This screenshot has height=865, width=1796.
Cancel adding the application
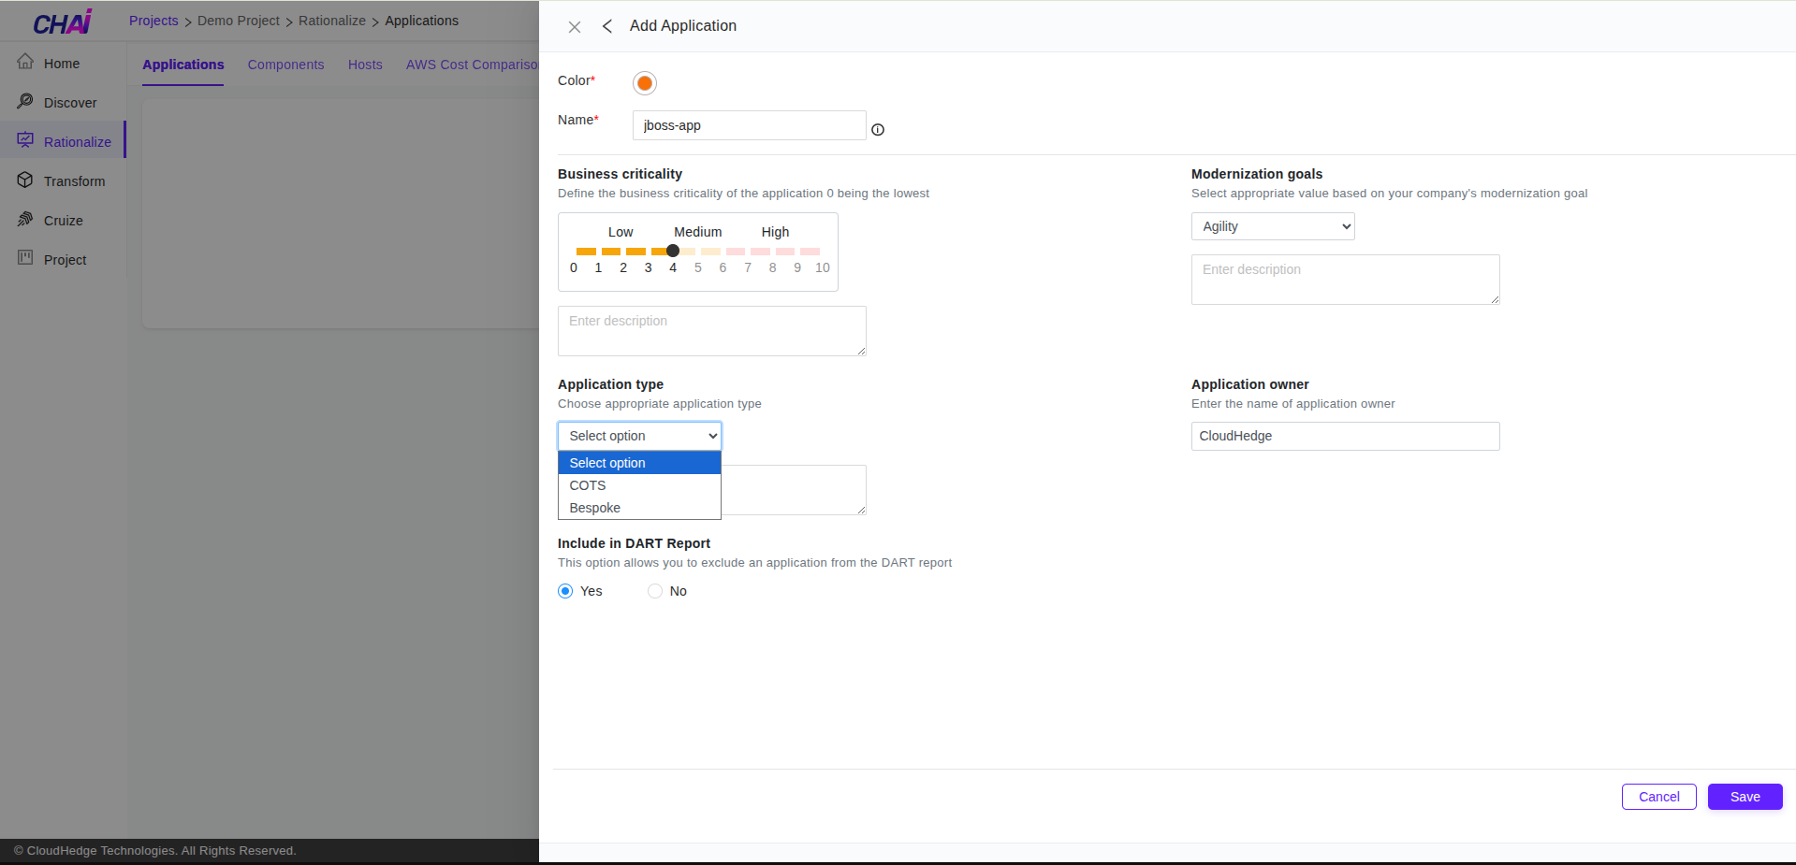[1657, 797]
